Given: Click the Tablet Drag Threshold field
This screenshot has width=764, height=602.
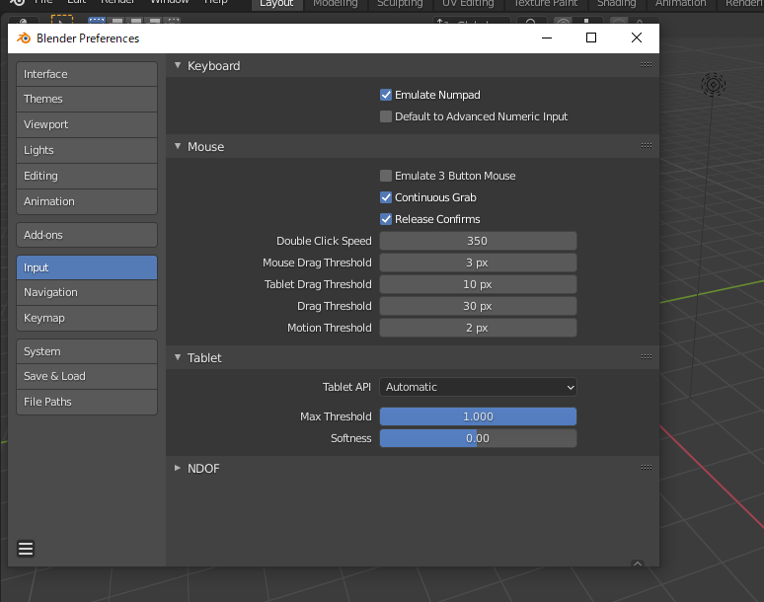Looking at the screenshot, I should [x=478, y=284].
